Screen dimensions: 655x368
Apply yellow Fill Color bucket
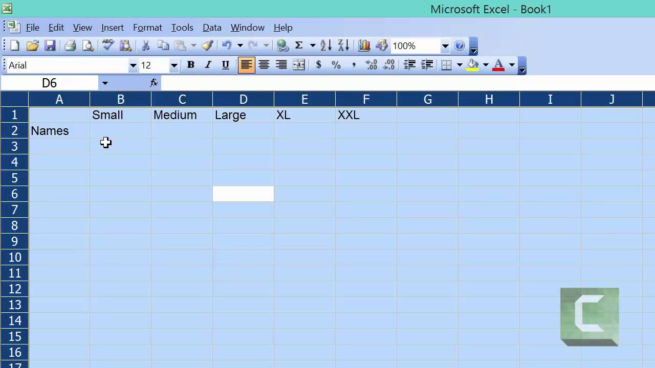[x=473, y=65]
